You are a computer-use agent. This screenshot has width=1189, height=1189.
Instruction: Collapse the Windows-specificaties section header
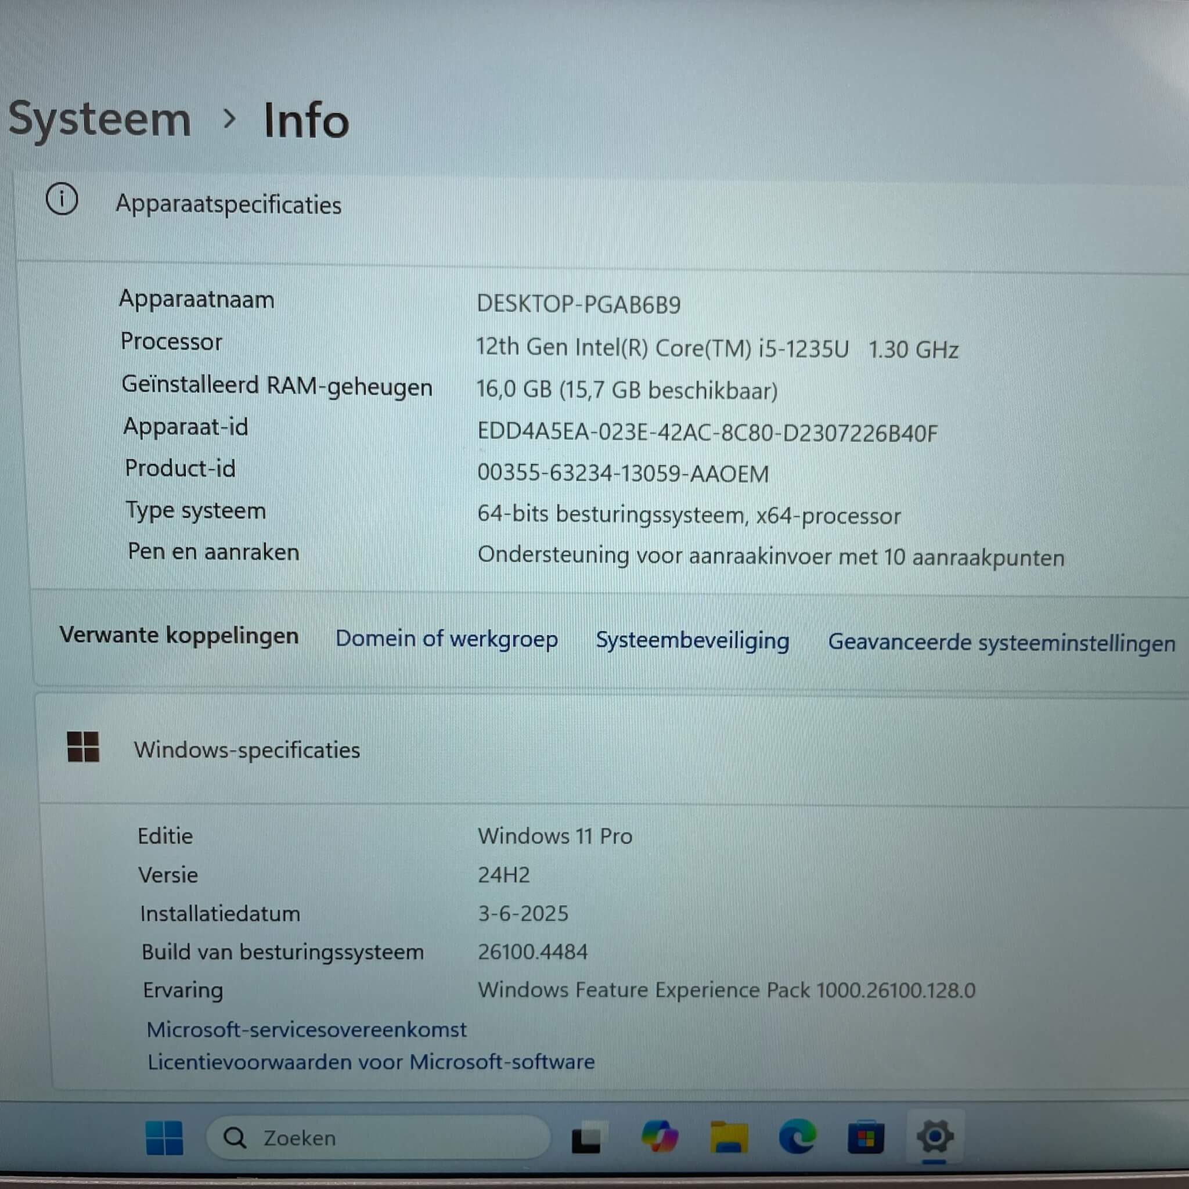point(612,750)
